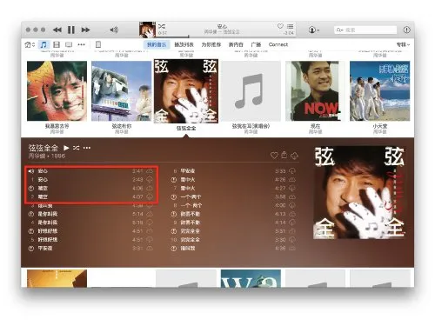Download the 4:00 track from iCloud
Image resolution: width=435 pixels, height=326 pixels.
[292, 205]
